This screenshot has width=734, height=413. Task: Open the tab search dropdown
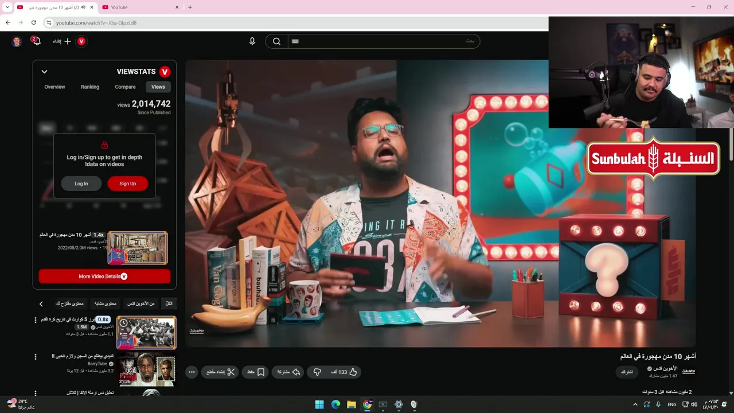pyautogui.click(x=7, y=7)
